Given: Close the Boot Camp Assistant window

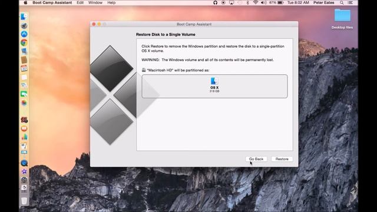Looking at the screenshot, I should pyautogui.click(x=94, y=24).
